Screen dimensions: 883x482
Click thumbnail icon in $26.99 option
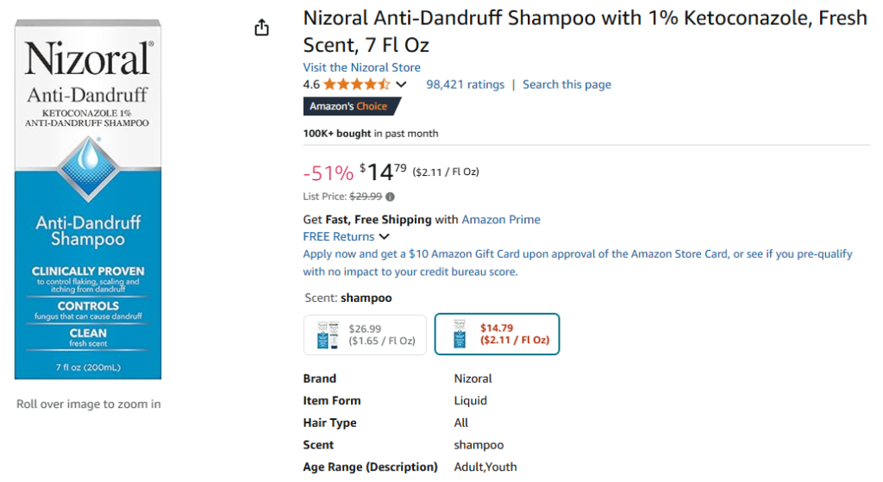[329, 335]
